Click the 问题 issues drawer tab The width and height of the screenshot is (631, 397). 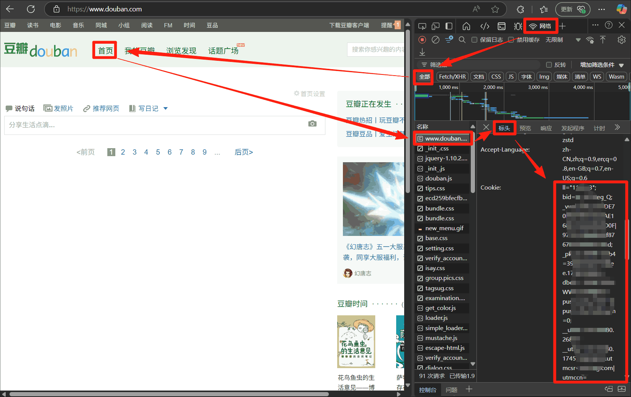(x=451, y=390)
